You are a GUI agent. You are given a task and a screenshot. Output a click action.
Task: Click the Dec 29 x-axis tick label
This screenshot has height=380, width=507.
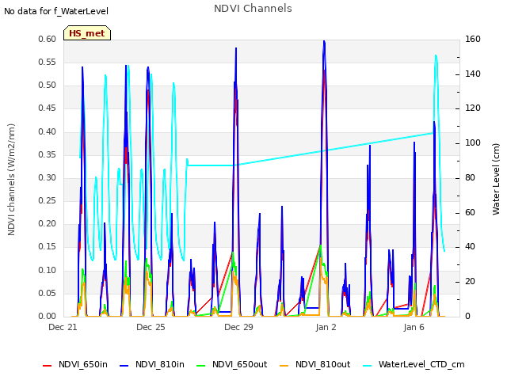tap(238, 327)
